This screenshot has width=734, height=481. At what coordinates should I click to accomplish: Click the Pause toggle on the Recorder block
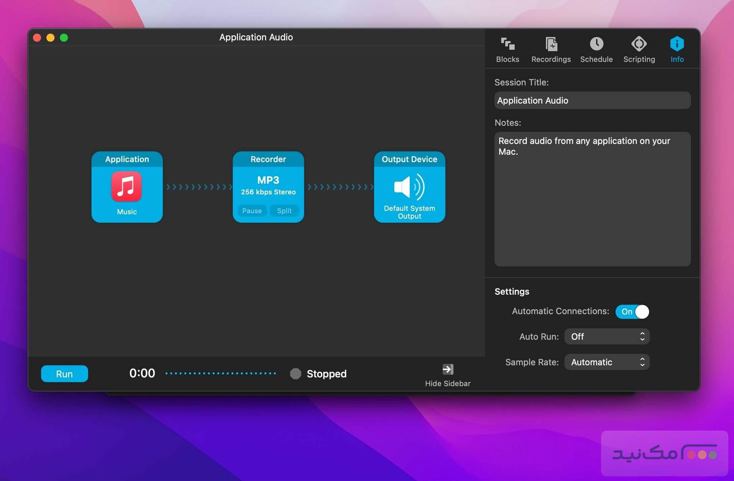(x=252, y=211)
